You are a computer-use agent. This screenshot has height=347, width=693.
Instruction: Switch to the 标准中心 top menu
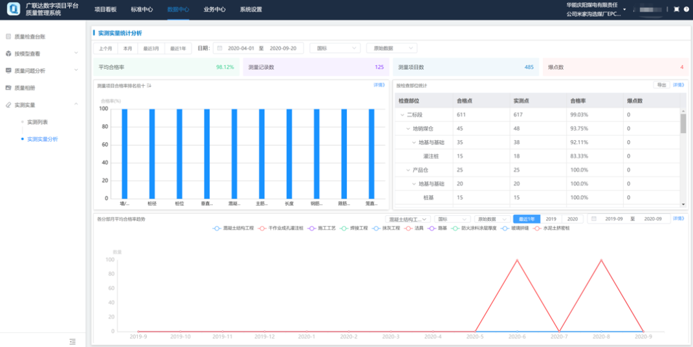tap(142, 10)
